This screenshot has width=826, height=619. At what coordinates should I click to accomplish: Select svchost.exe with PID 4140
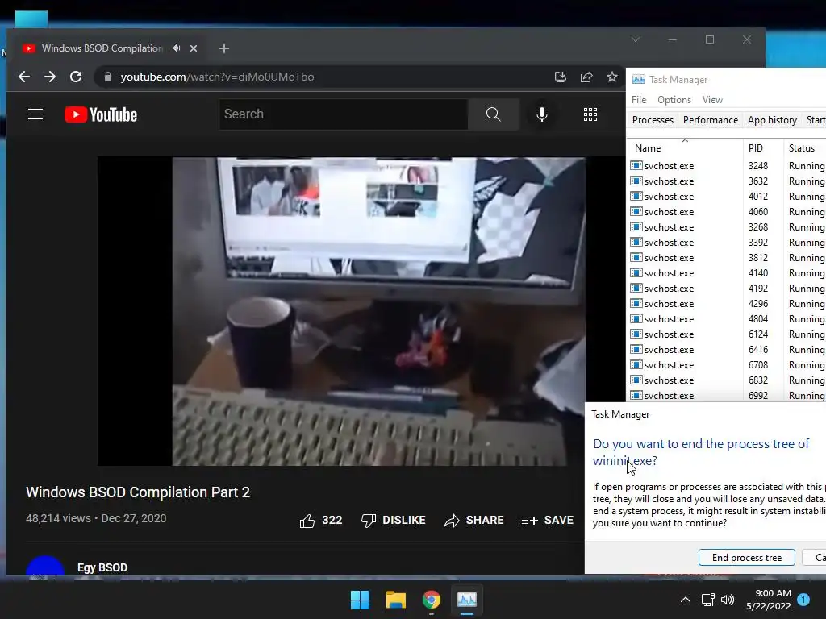pyautogui.click(x=727, y=272)
